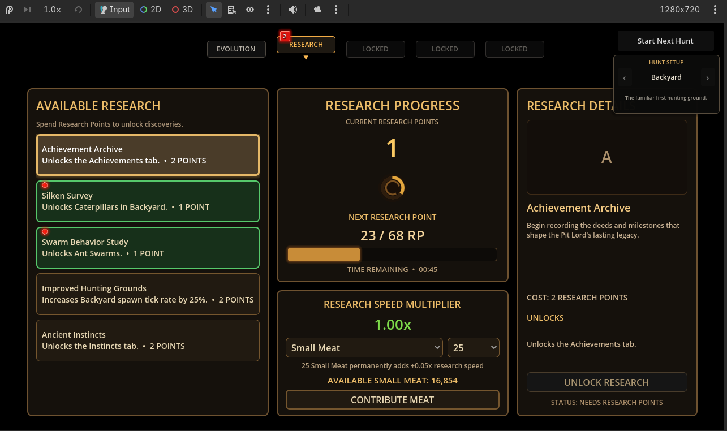727x431 pixels.
Task: Select Achievement Archive research item
Action: [148, 155]
